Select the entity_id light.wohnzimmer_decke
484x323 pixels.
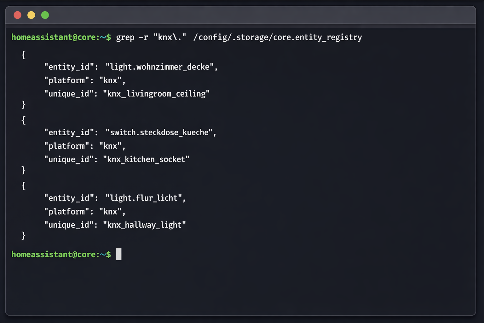pyautogui.click(x=161, y=67)
